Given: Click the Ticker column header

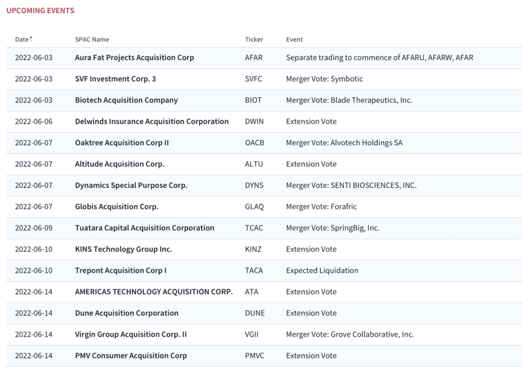Looking at the screenshot, I should pos(254,39).
